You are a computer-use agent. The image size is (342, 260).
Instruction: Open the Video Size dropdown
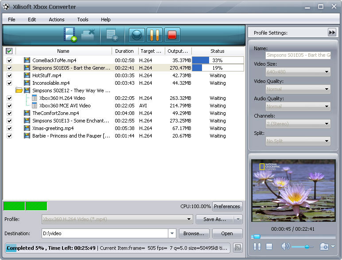point(298,72)
